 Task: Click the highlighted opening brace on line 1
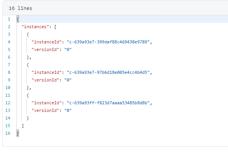(x=18, y=19)
